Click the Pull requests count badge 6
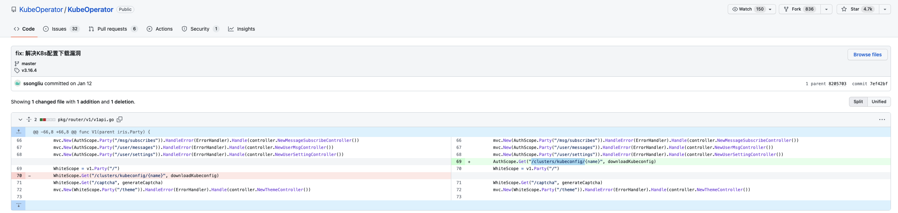This screenshot has height=213, width=898. [x=134, y=29]
